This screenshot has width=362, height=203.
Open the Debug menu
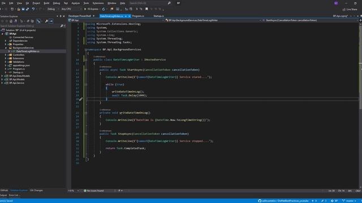click(x=57, y=3)
